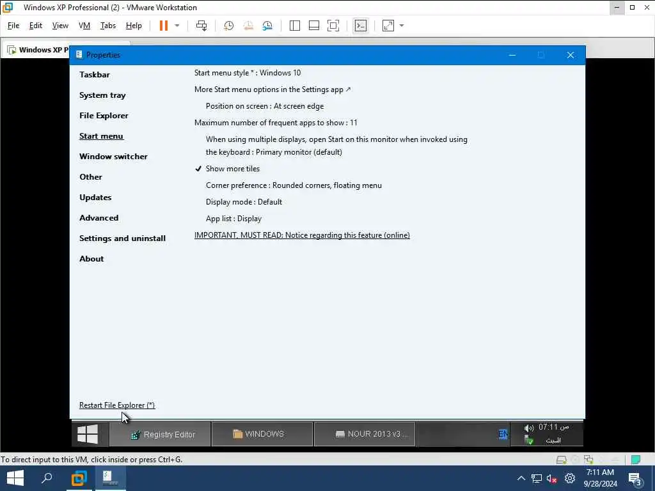Click the Send Ctrl+Alt+Del toolbar icon
Screen dimensions: 655x491
[201, 26]
